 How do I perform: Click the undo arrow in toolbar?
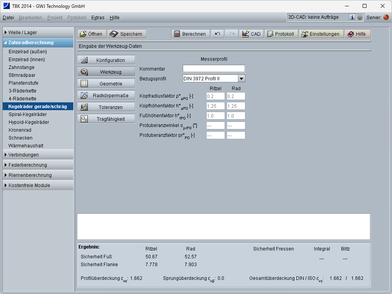[x=218, y=34]
